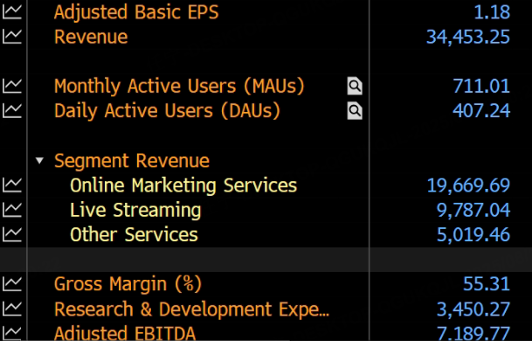Collapse the Segment Revenue section triangle
Viewport: 532px width, 341px height.
coord(39,160)
